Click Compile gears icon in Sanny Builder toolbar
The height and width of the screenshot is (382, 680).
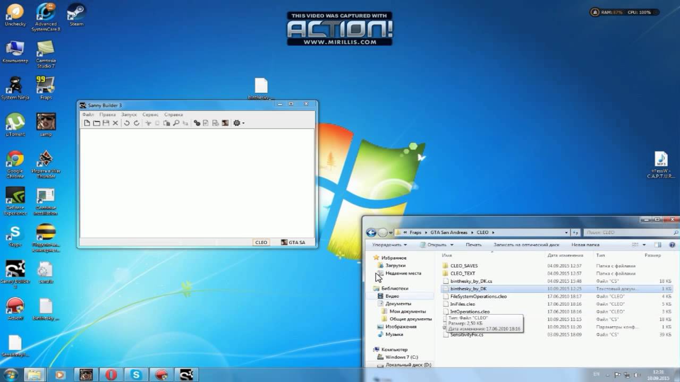click(197, 123)
